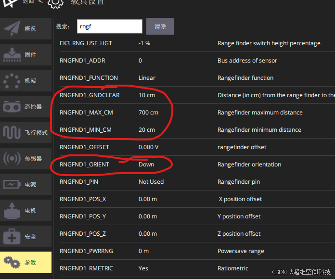Screen dimensions: 335x279
Task: Open the EK3_RNG_USE_HGT parameter
Action: pos(86,43)
